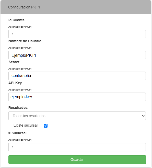The height and width of the screenshot is (168, 152).
Task: Click the Id Cliente input field
Action: coord(77,34)
